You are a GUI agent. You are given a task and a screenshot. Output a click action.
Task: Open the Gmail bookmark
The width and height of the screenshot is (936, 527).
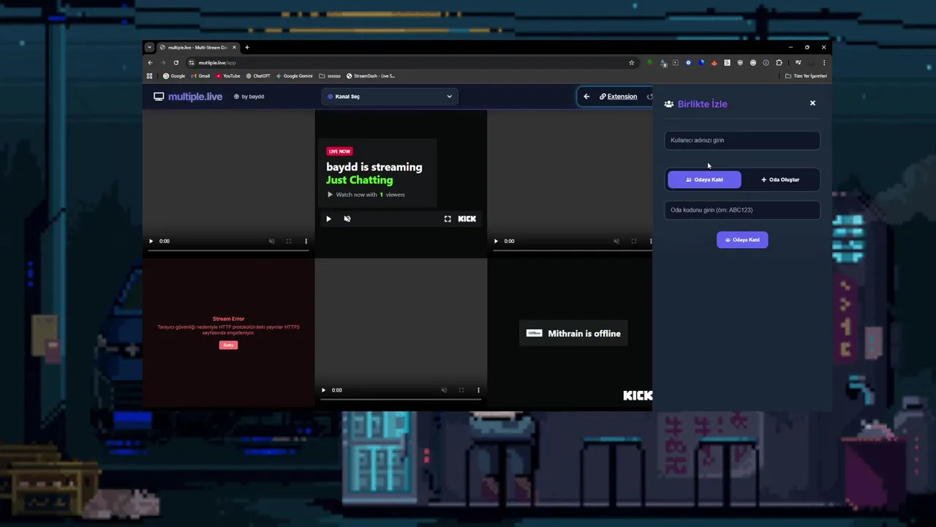tap(200, 76)
